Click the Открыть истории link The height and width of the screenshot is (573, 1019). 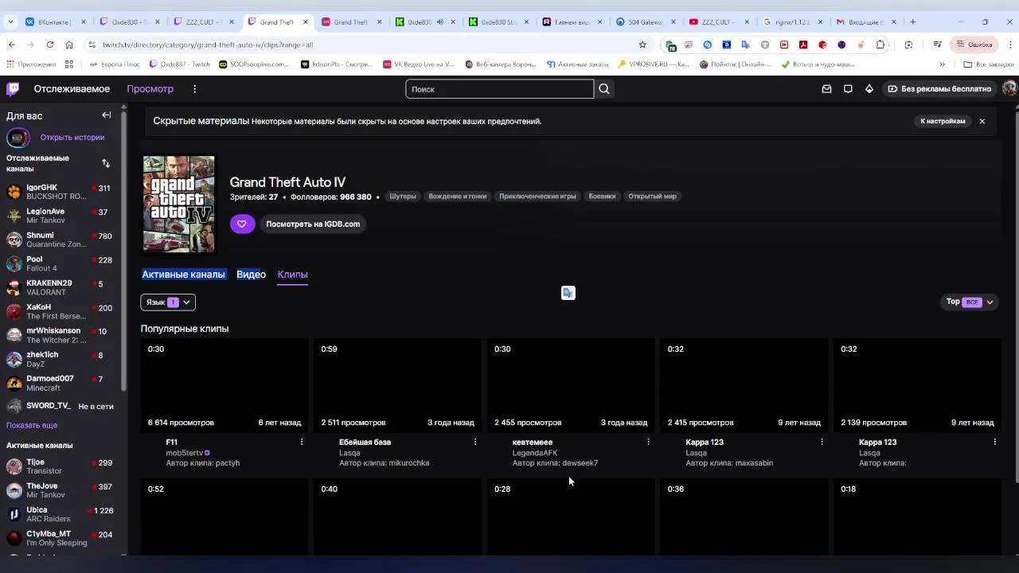click(x=72, y=138)
